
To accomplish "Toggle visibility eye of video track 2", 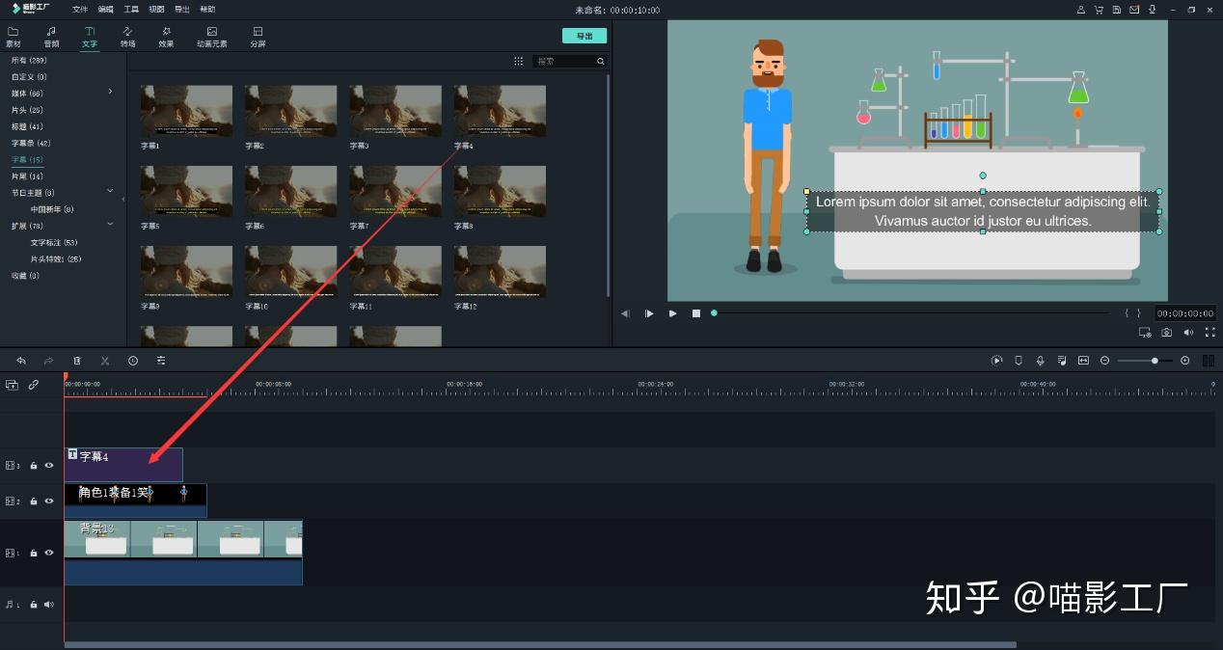I will 49,501.
